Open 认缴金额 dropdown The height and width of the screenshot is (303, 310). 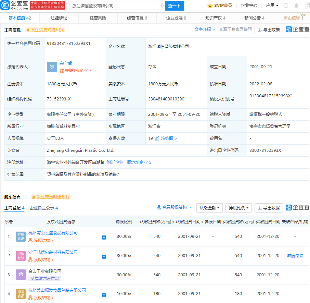[x=209, y=208]
